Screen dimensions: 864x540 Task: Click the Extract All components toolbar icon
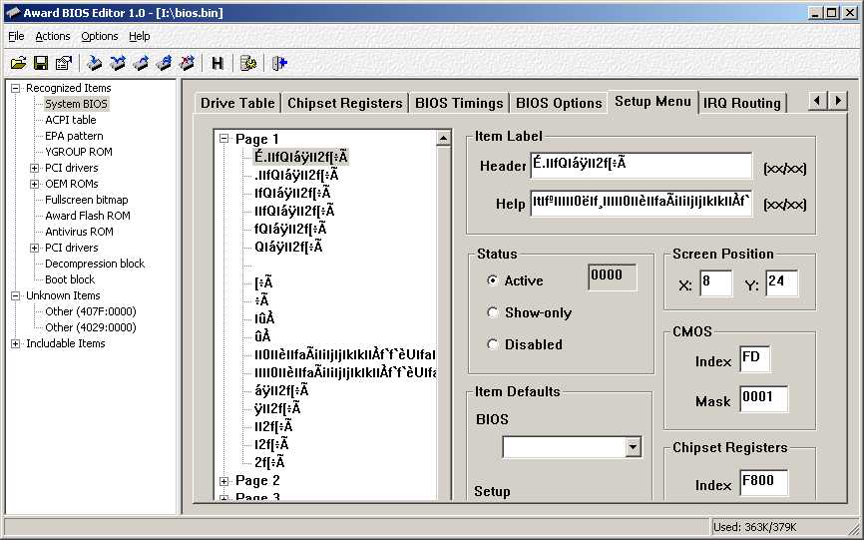tap(164, 63)
